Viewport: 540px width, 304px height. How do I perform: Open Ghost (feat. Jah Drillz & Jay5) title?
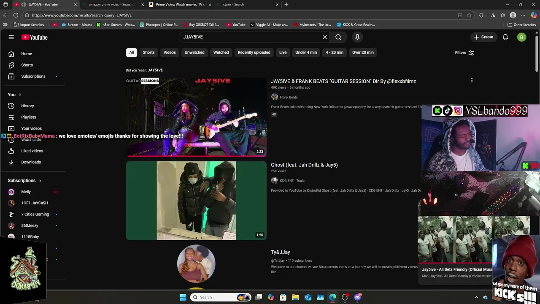pos(304,165)
